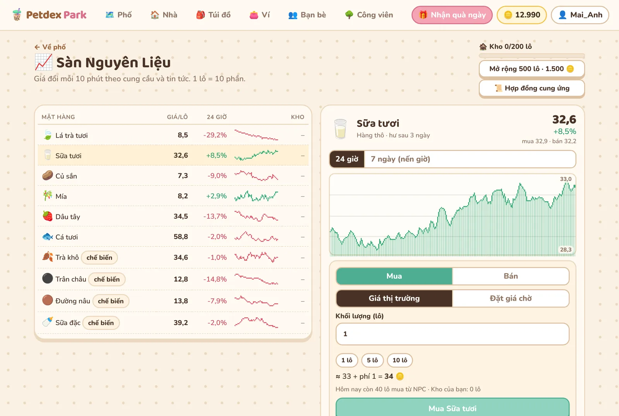
Task: Click the Mua Sữa tươi purchase button
Action: pyautogui.click(x=453, y=407)
